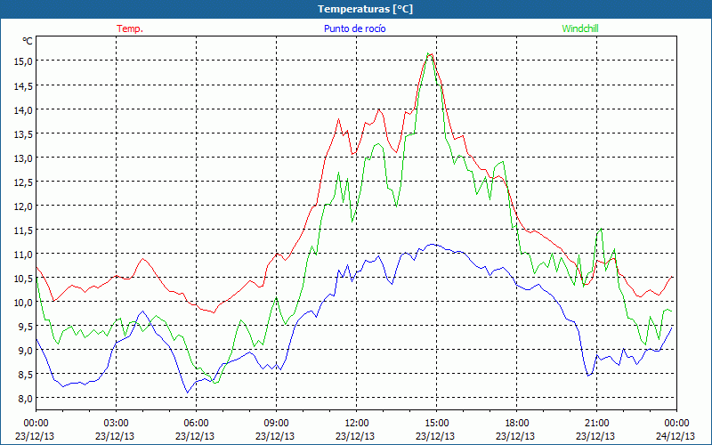Click the "9,5" y-axis value
This screenshot has width=712, height=445.
25,326
